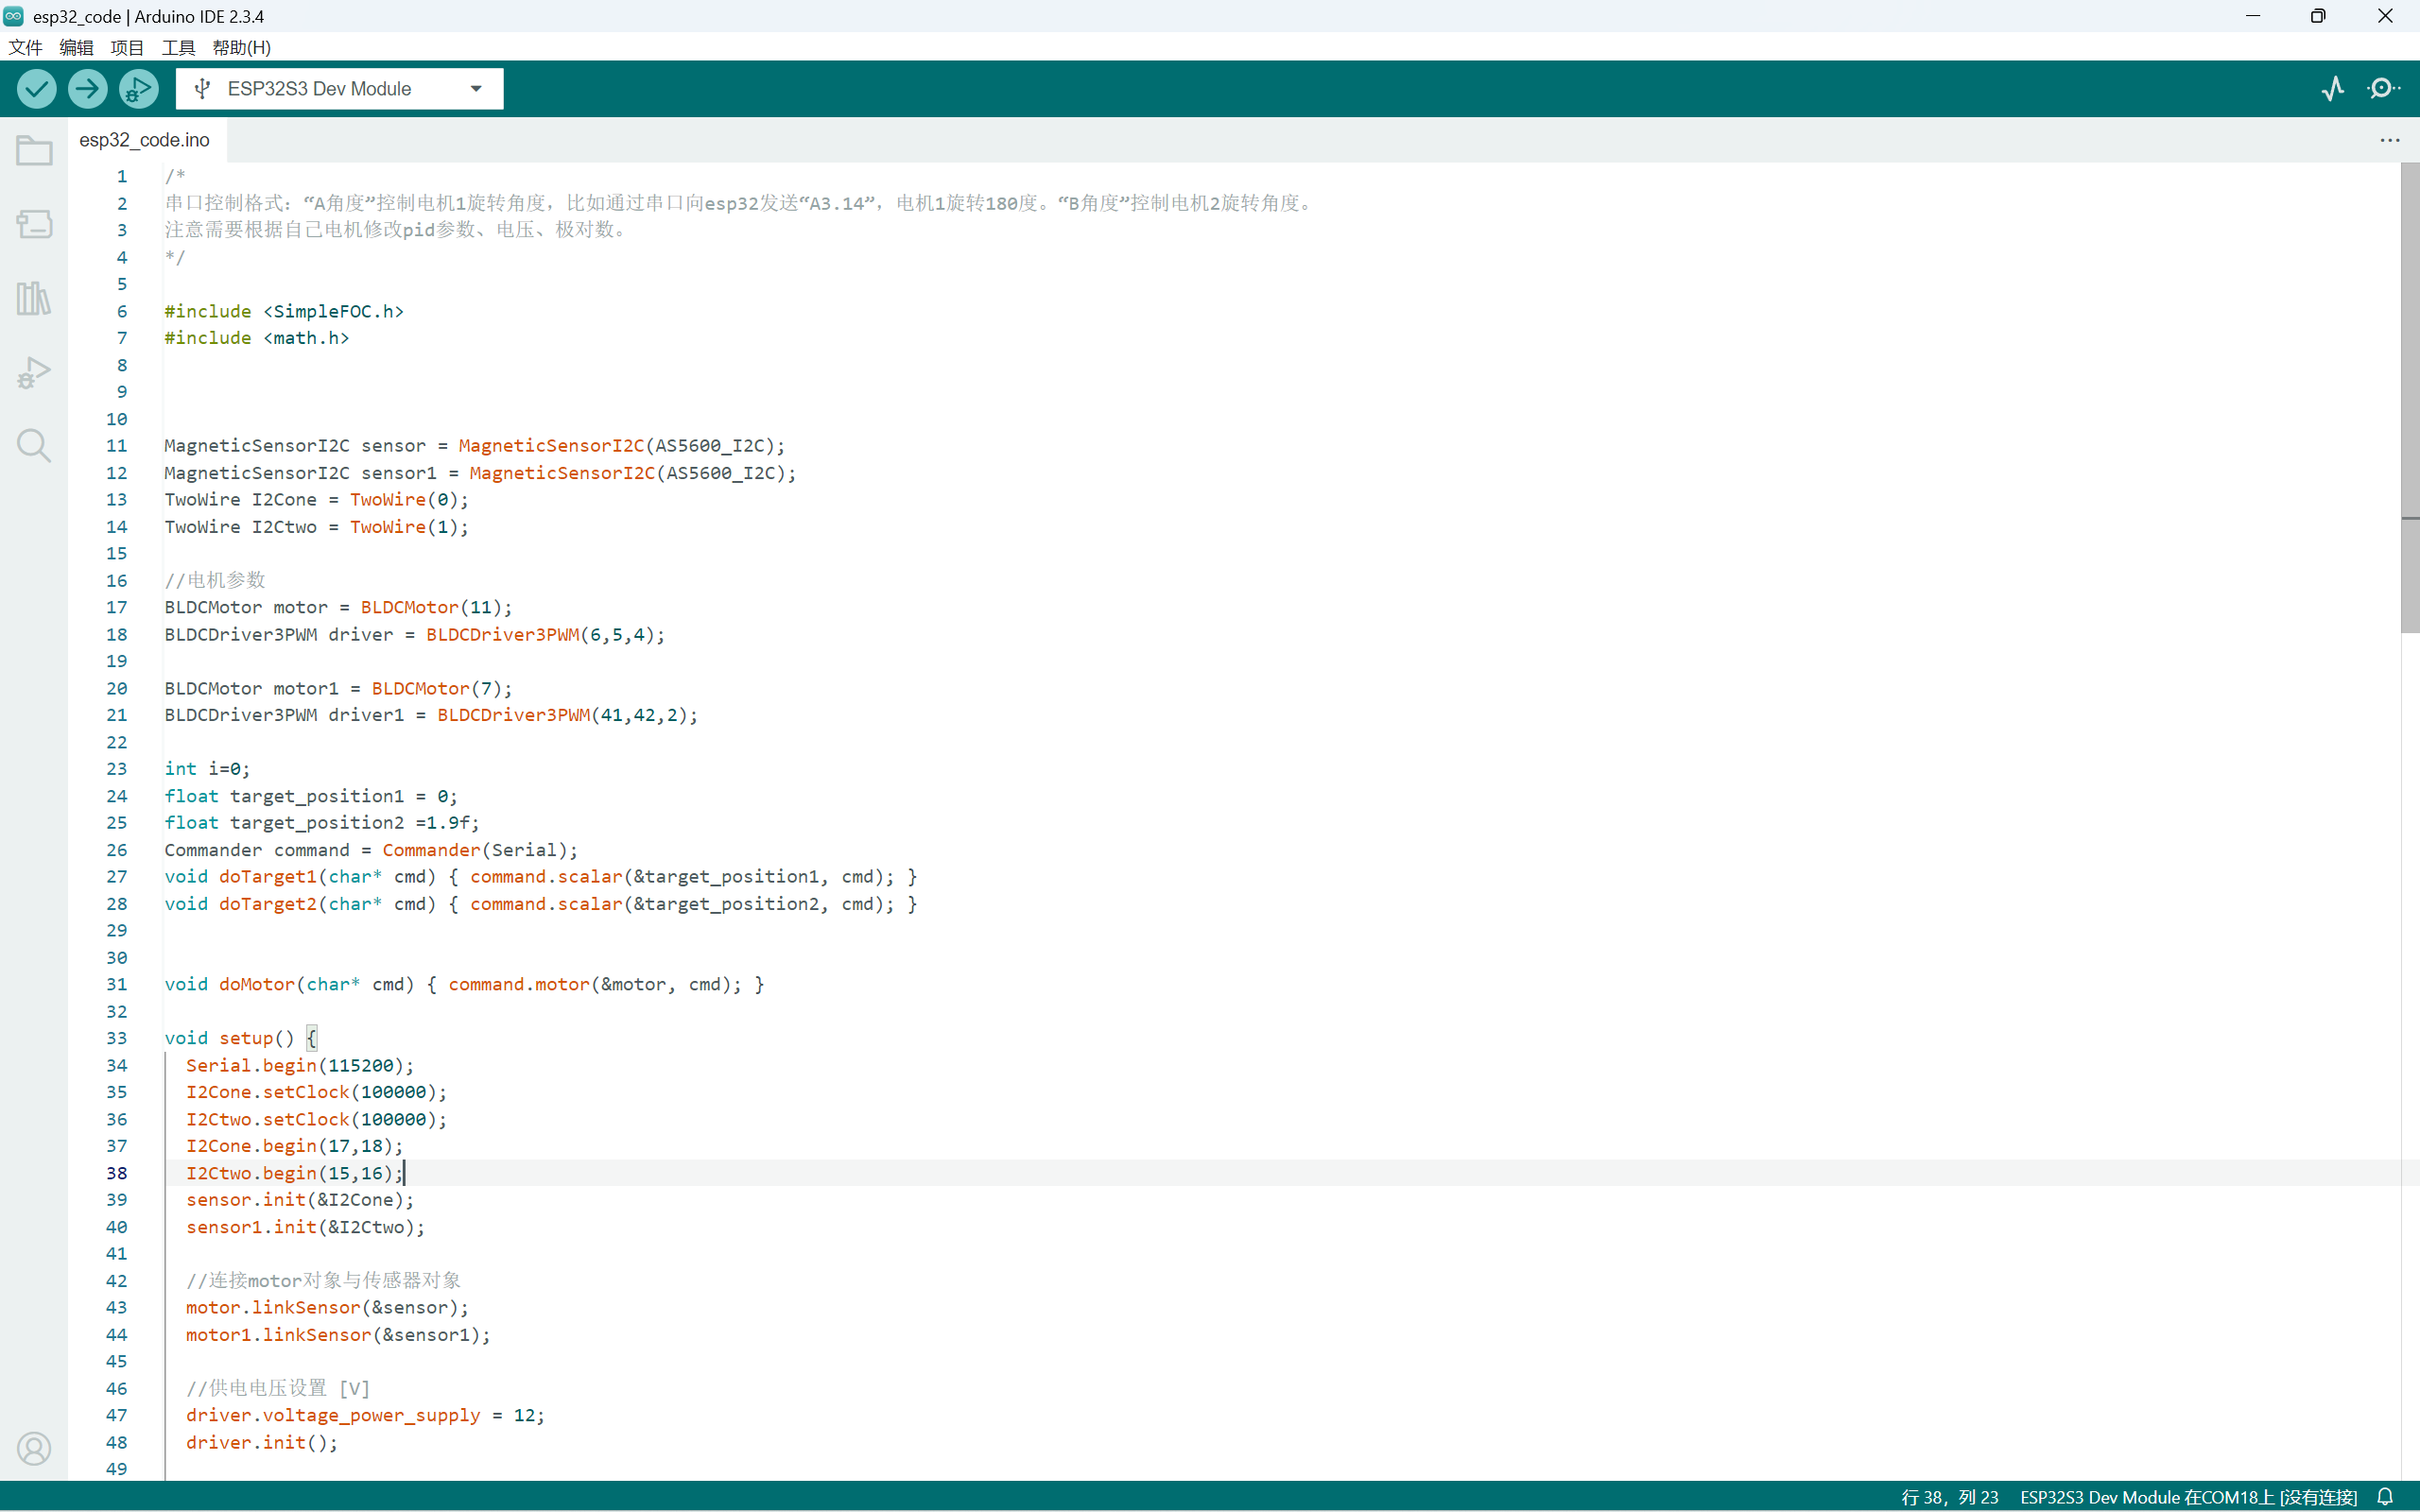Open the user account profile icon
The width and height of the screenshot is (2420, 1512).
click(34, 1448)
